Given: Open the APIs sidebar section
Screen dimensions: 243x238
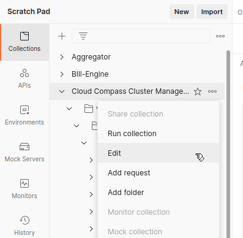Looking at the screenshot, I should coord(24,79).
